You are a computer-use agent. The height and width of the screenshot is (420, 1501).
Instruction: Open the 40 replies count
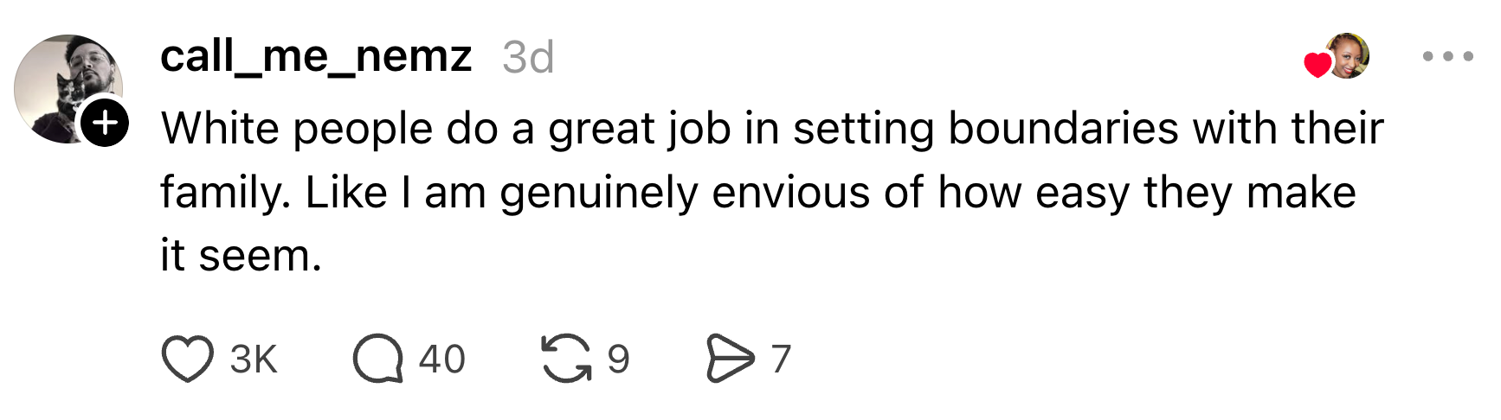click(x=441, y=359)
